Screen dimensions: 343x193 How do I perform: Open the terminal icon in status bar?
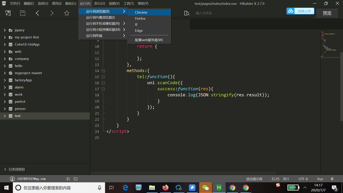(x=76, y=179)
